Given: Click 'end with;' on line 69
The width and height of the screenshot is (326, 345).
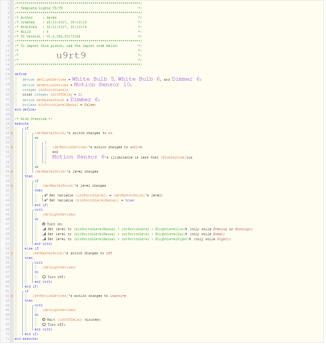Looking at the screenshot, I should click(x=43, y=329).
